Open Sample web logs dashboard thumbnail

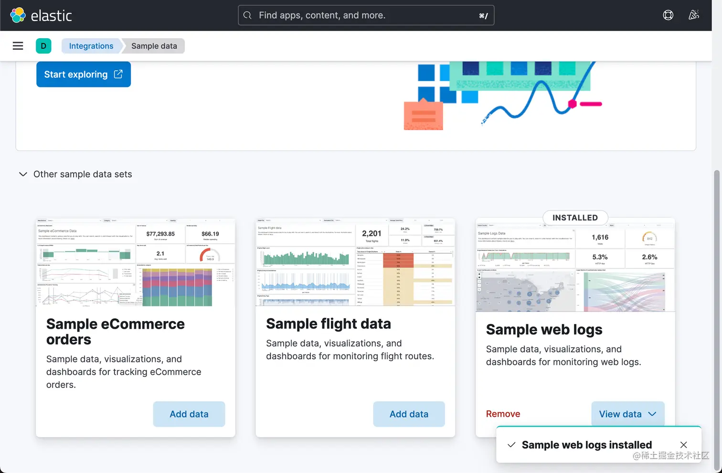(575, 265)
